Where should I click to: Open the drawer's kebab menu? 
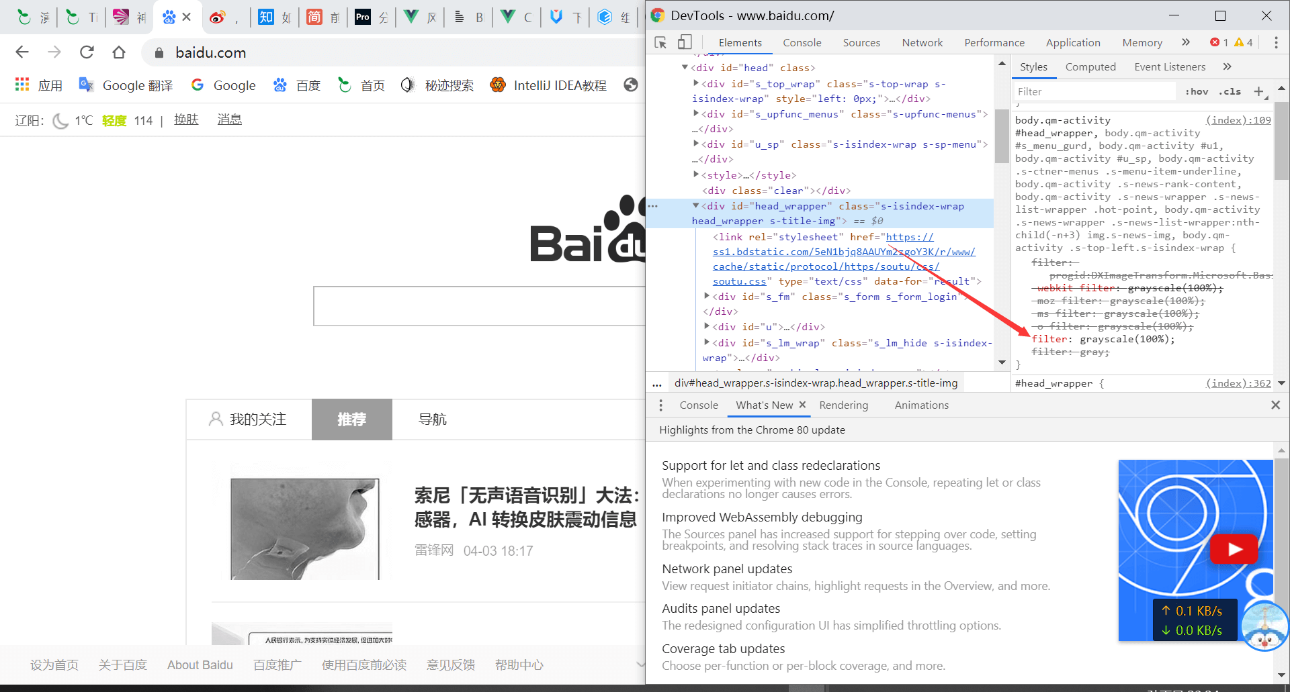click(661, 405)
